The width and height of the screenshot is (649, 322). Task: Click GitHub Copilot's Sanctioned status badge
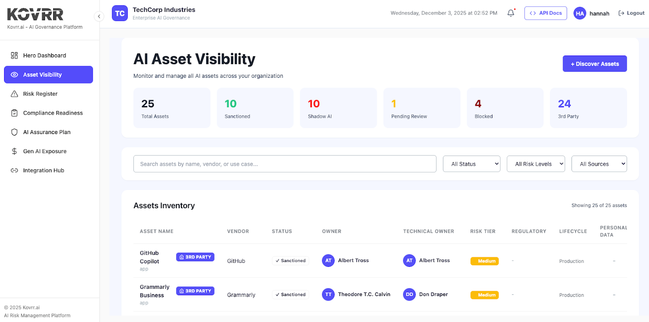[290, 260]
